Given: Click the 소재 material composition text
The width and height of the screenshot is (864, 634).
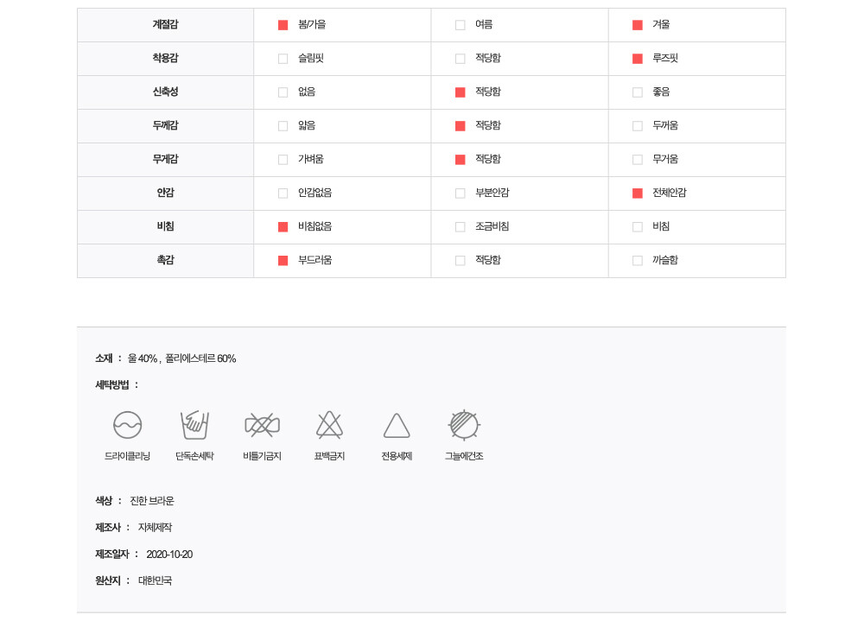Looking at the screenshot, I should coord(181,358).
